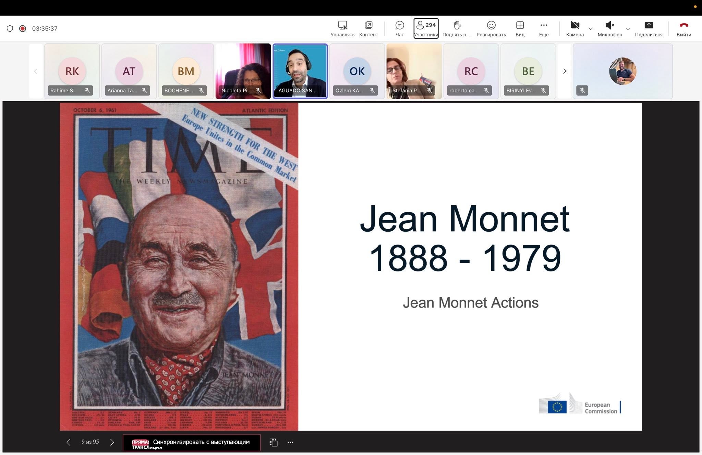Click Синхронизировать с выступающим button
The image size is (702, 455).
(x=192, y=443)
